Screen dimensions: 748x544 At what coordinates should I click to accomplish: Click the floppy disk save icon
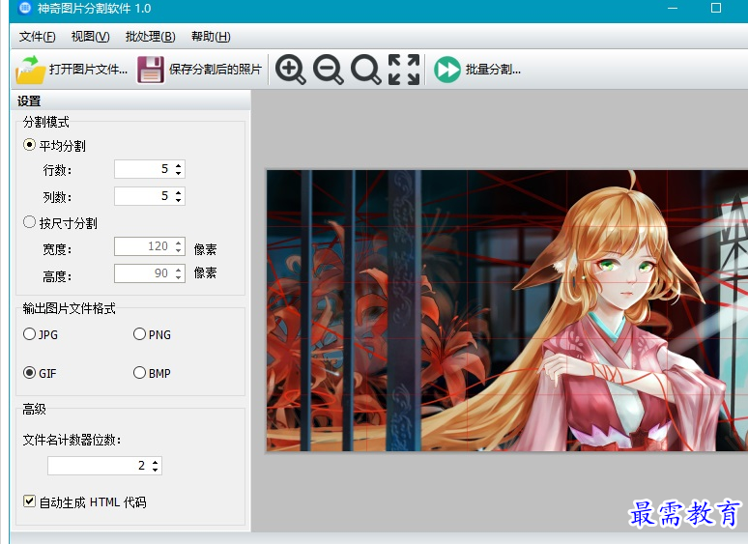[151, 70]
